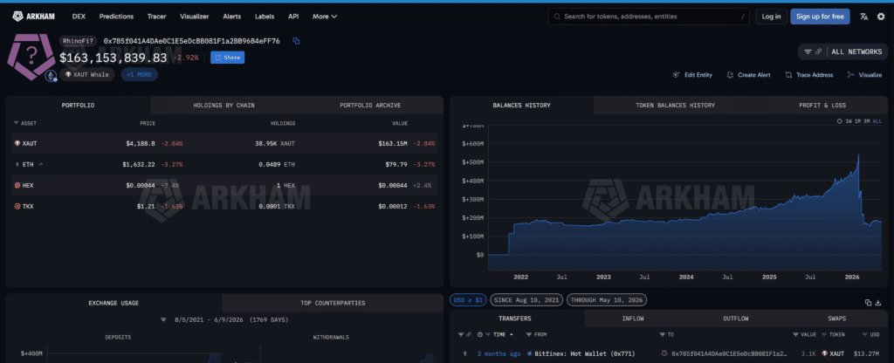This screenshot has width=894, height=363.
Task: Open the Predictions page
Action: pyautogui.click(x=116, y=17)
